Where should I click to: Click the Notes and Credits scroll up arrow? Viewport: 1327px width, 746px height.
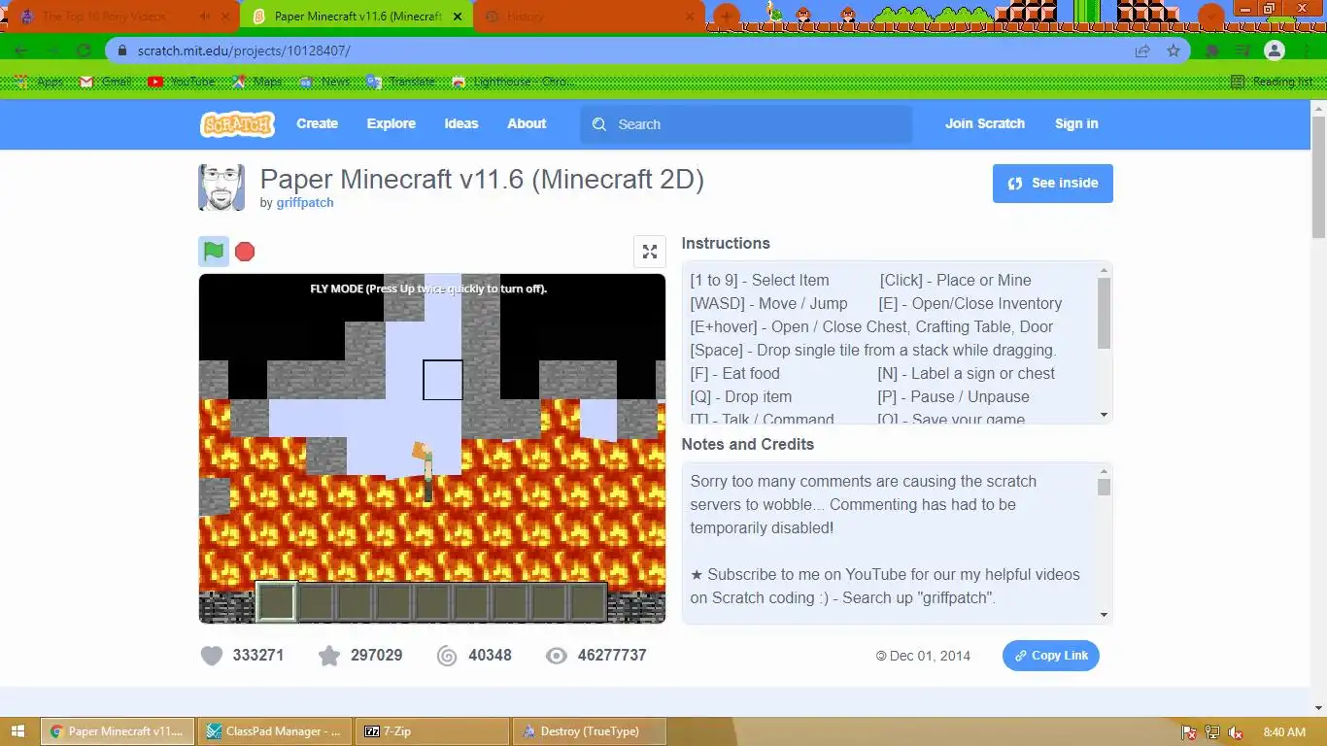pyautogui.click(x=1104, y=471)
